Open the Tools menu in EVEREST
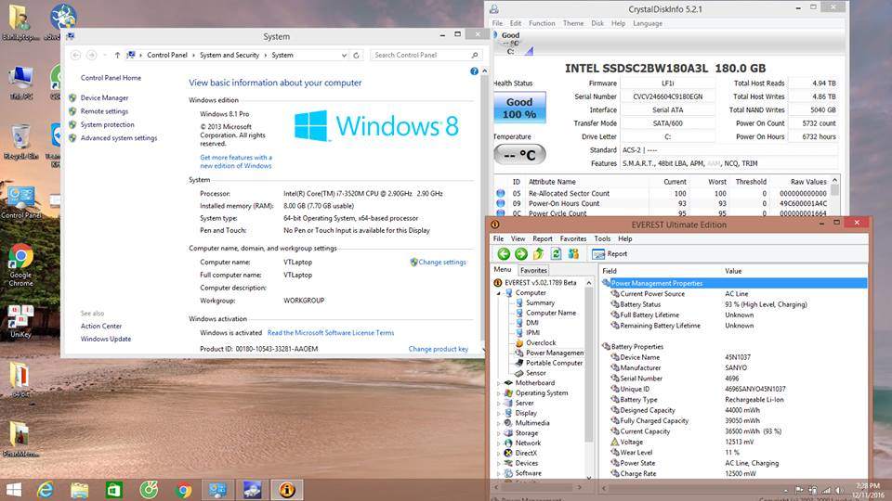 pyautogui.click(x=602, y=239)
